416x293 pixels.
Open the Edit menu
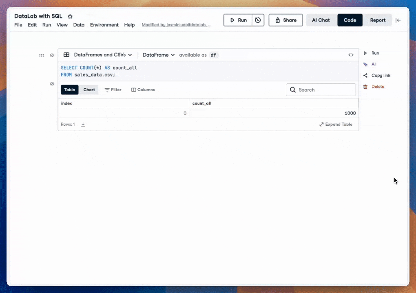click(x=32, y=24)
